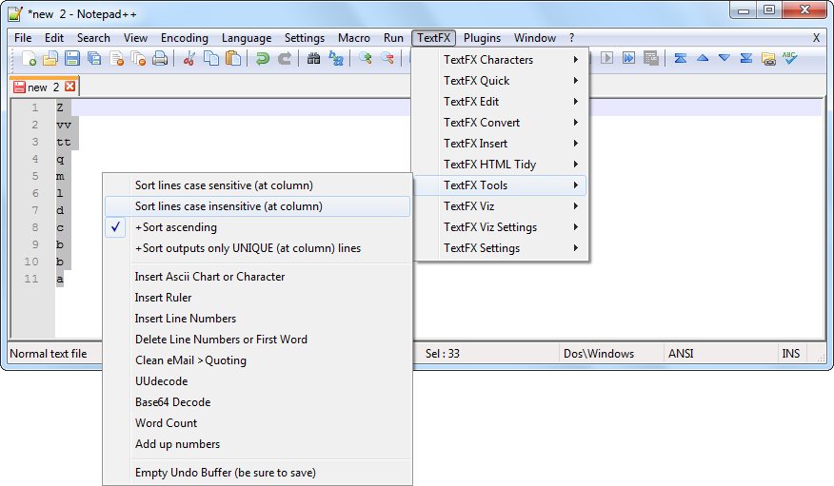This screenshot has height=486, width=834.
Task: Choose 'Clean eMail >Quoting' entry
Action: coord(257,360)
